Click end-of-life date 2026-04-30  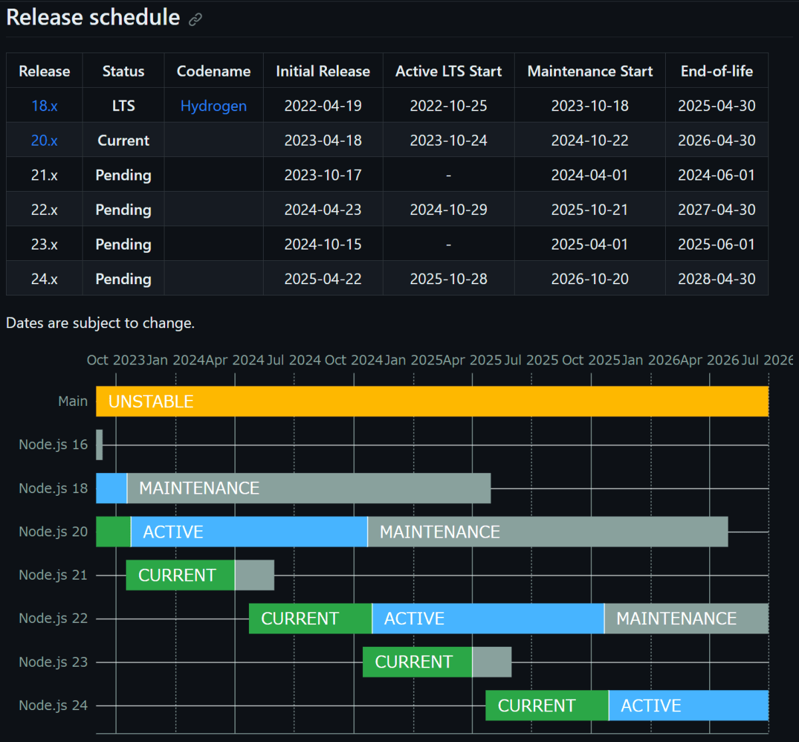[717, 140]
